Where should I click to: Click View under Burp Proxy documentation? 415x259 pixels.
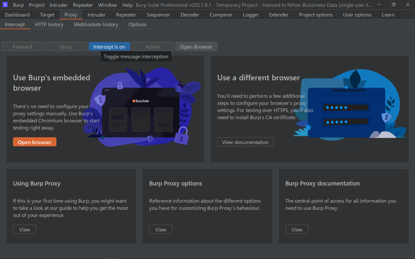297,229
